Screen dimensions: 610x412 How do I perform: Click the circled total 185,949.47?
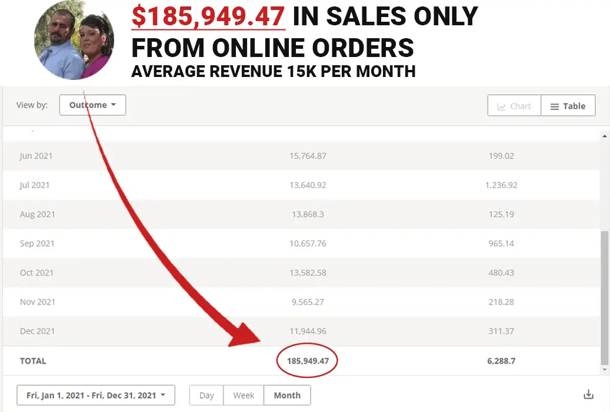coord(308,361)
